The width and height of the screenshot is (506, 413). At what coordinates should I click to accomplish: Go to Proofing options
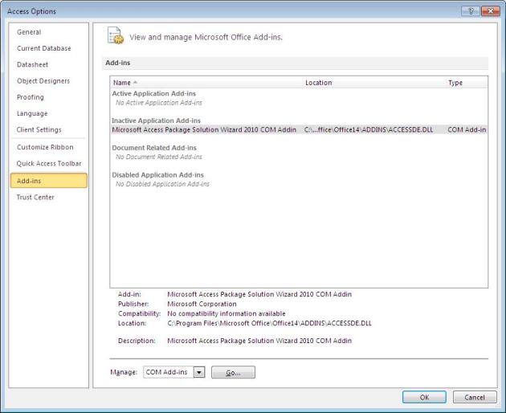pyautogui.click(x=31, y=97)
